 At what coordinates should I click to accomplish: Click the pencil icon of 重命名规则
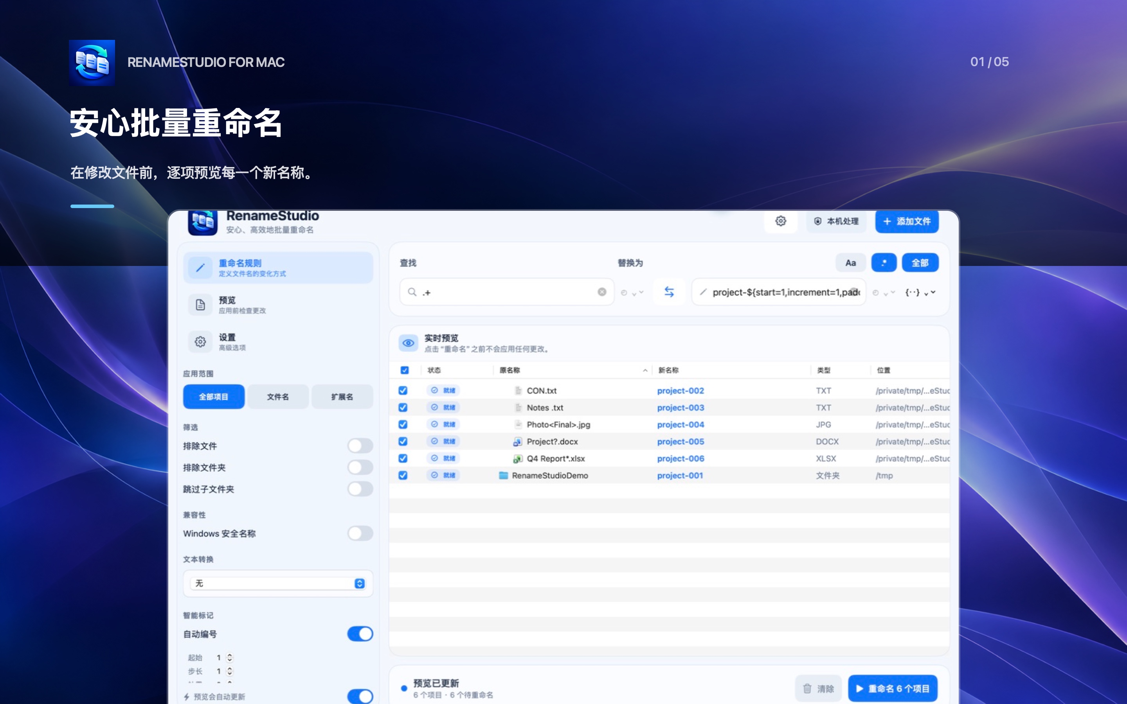point(200,268)
